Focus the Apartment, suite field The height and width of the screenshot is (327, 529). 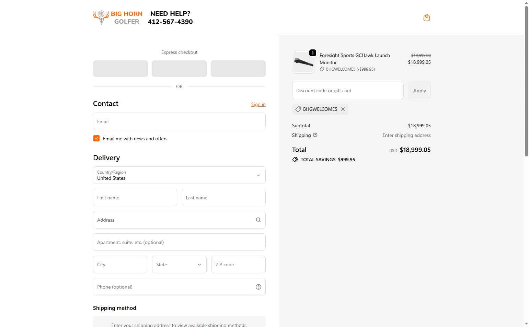tap(179, 242)
